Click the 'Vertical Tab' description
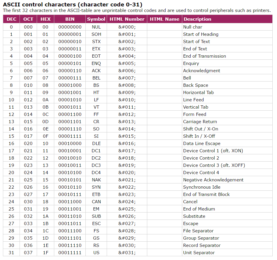This screenshot has width=277, height=260. point(196,107)
